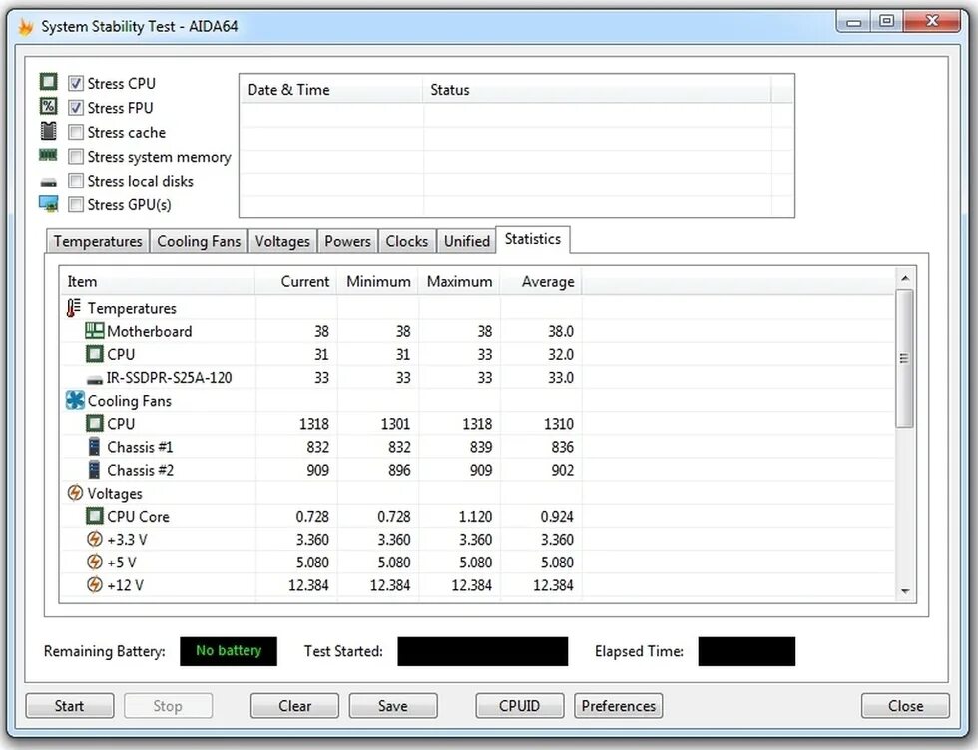Click the thermometer icon of Temperatures group
This screenshot has width=978, height=750.
click(x=74, y=307)
